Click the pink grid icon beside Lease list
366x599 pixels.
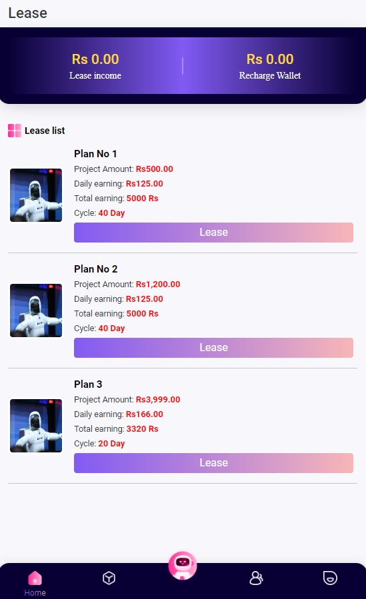15,131
